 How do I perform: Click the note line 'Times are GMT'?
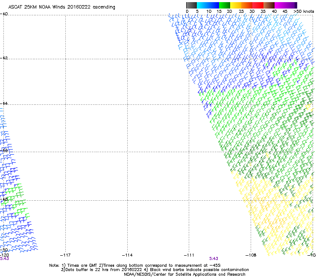point(135,265)
